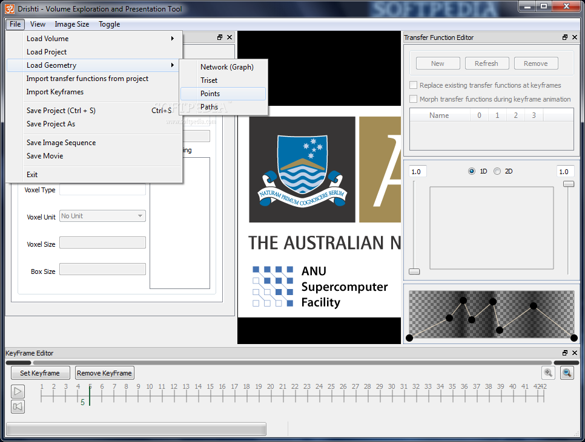585x442 pixels.
Task: Choose Load Project from File menu
Action: coord(94,52)
